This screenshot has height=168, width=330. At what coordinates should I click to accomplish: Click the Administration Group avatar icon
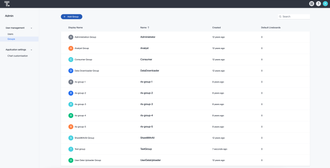[x=71, y=37]
